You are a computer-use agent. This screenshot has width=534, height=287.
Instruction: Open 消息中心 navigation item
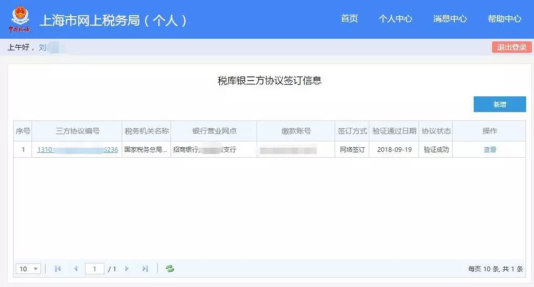[450, 19]
